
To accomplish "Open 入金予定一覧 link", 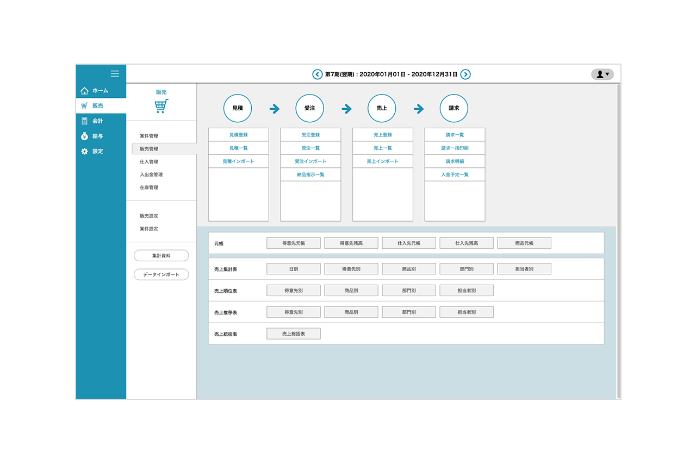I will pyautogui.click(x=455, y=175).
